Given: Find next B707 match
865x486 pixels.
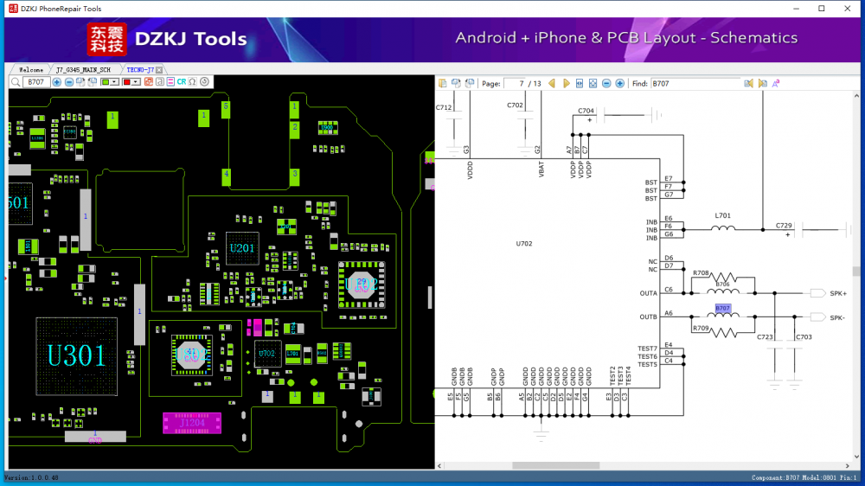Looking at the screenshot, I should (763, 83).
